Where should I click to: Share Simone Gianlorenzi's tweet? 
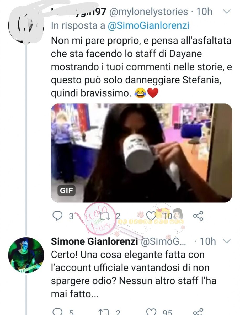pyautogui.click(x=198, y=312)
